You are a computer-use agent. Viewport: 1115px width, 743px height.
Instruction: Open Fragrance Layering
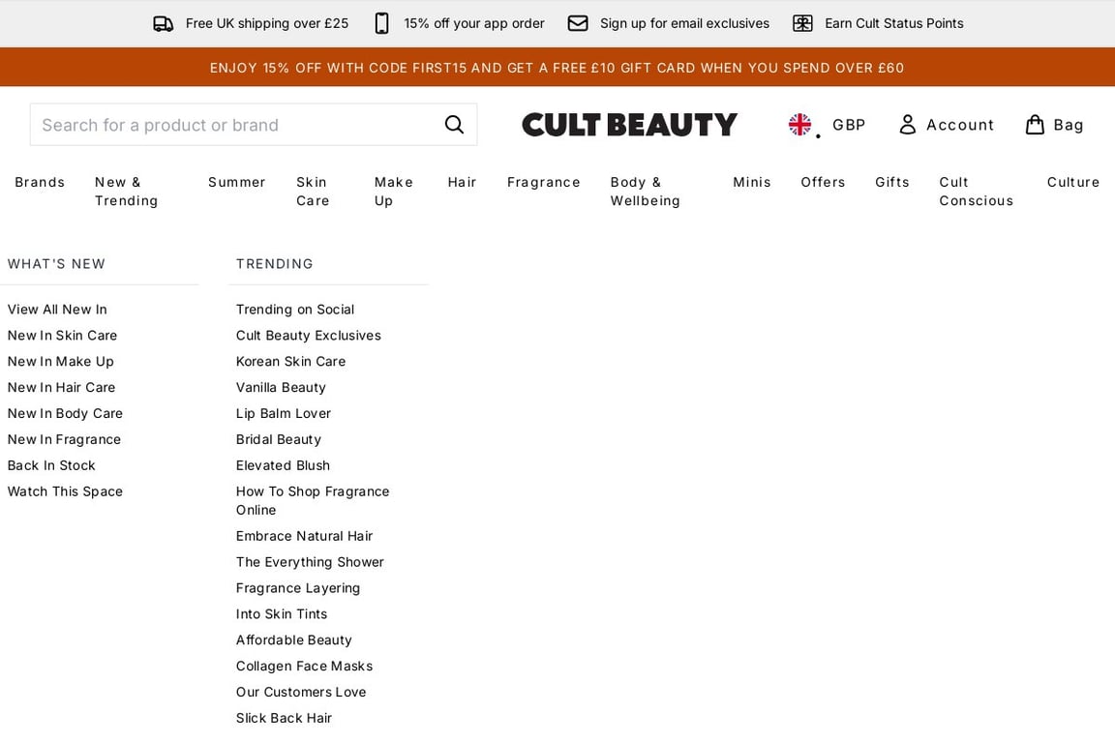(298, 588)
